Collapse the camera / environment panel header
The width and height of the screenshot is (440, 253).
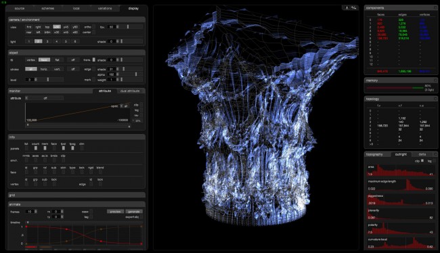tap(76, 20)
